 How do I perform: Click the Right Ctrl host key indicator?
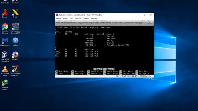pos(148,76)
